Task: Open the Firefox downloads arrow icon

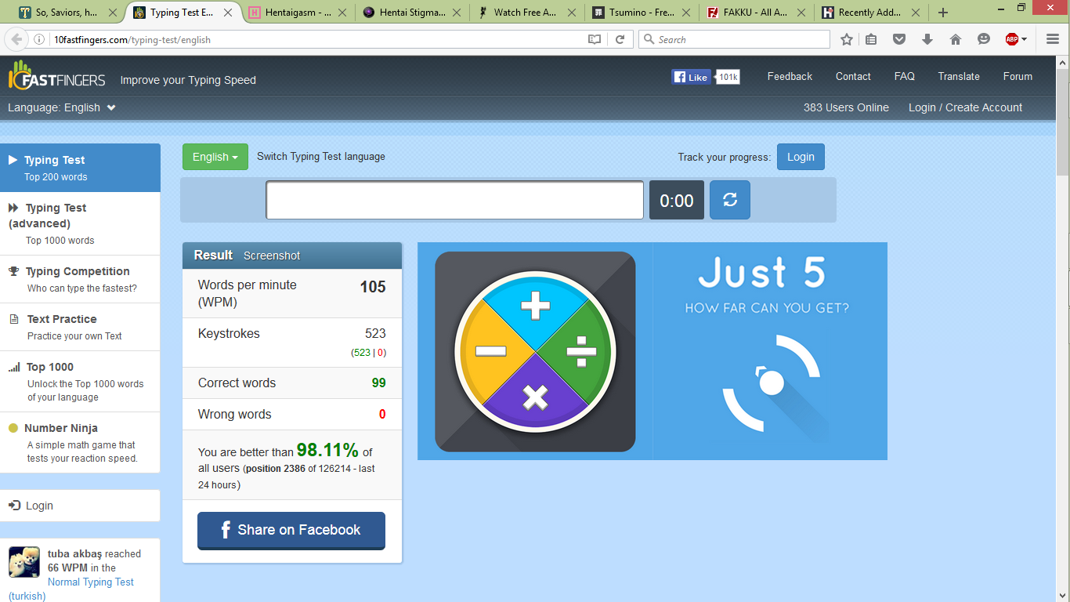Action: click(x=927, y=39)
